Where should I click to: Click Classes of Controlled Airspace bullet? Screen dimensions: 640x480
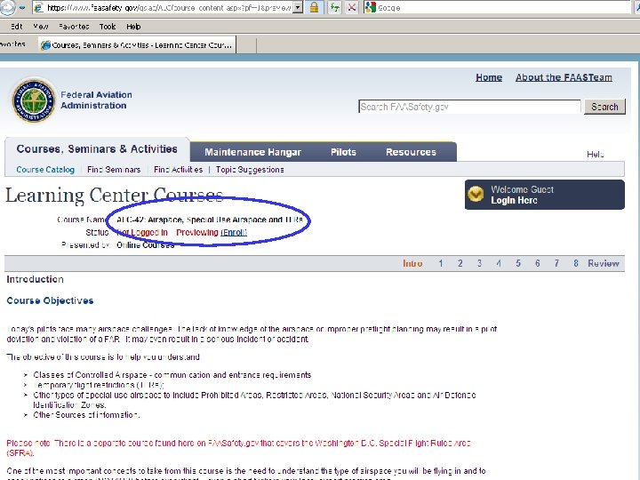coord(172,375)
